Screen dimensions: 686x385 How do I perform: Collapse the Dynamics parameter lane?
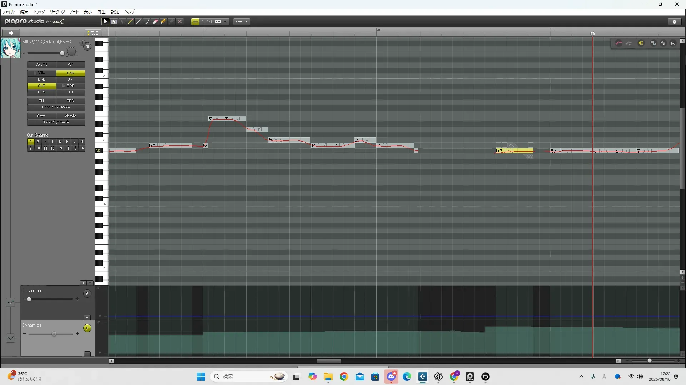87,354
